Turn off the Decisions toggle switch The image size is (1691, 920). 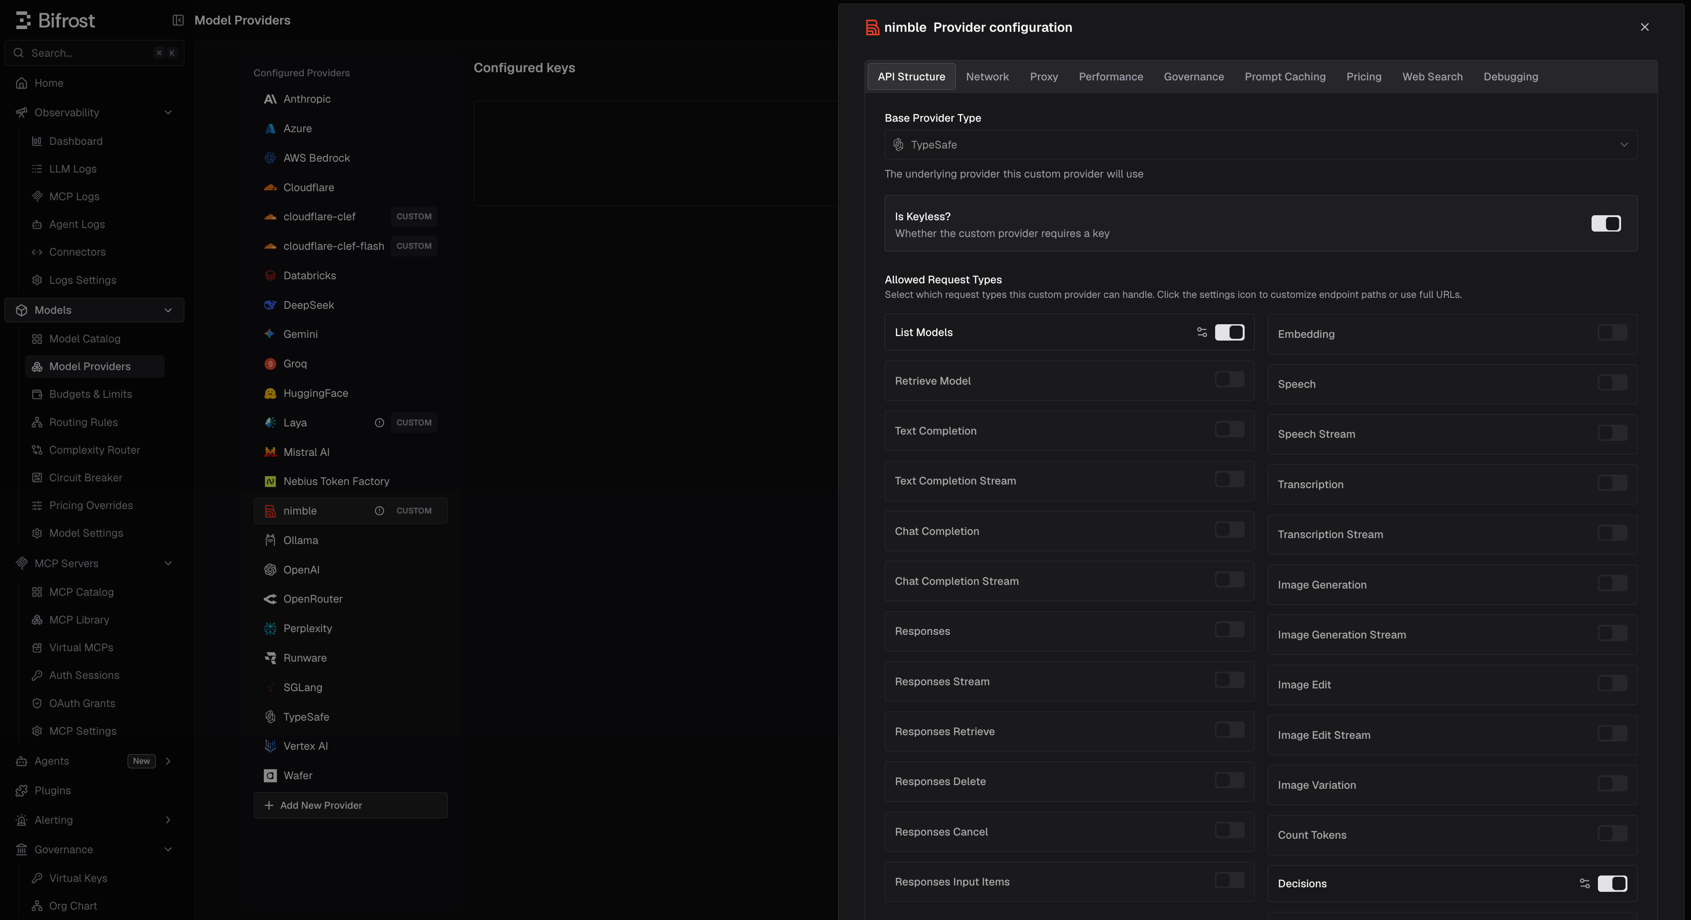(1612, 883)
